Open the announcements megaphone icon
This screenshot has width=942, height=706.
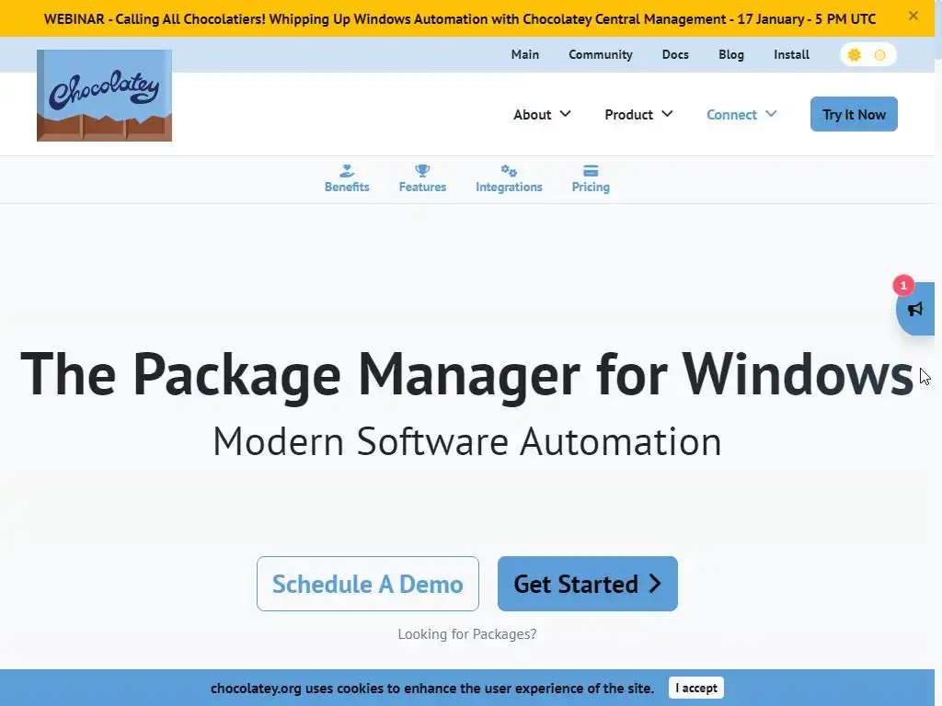[915, 309]
